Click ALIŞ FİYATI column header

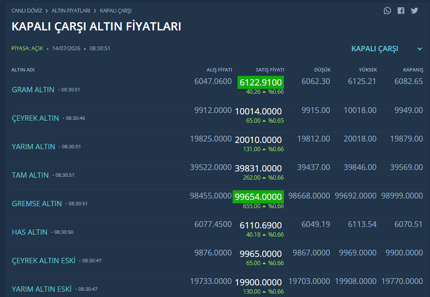click(219, 70)
